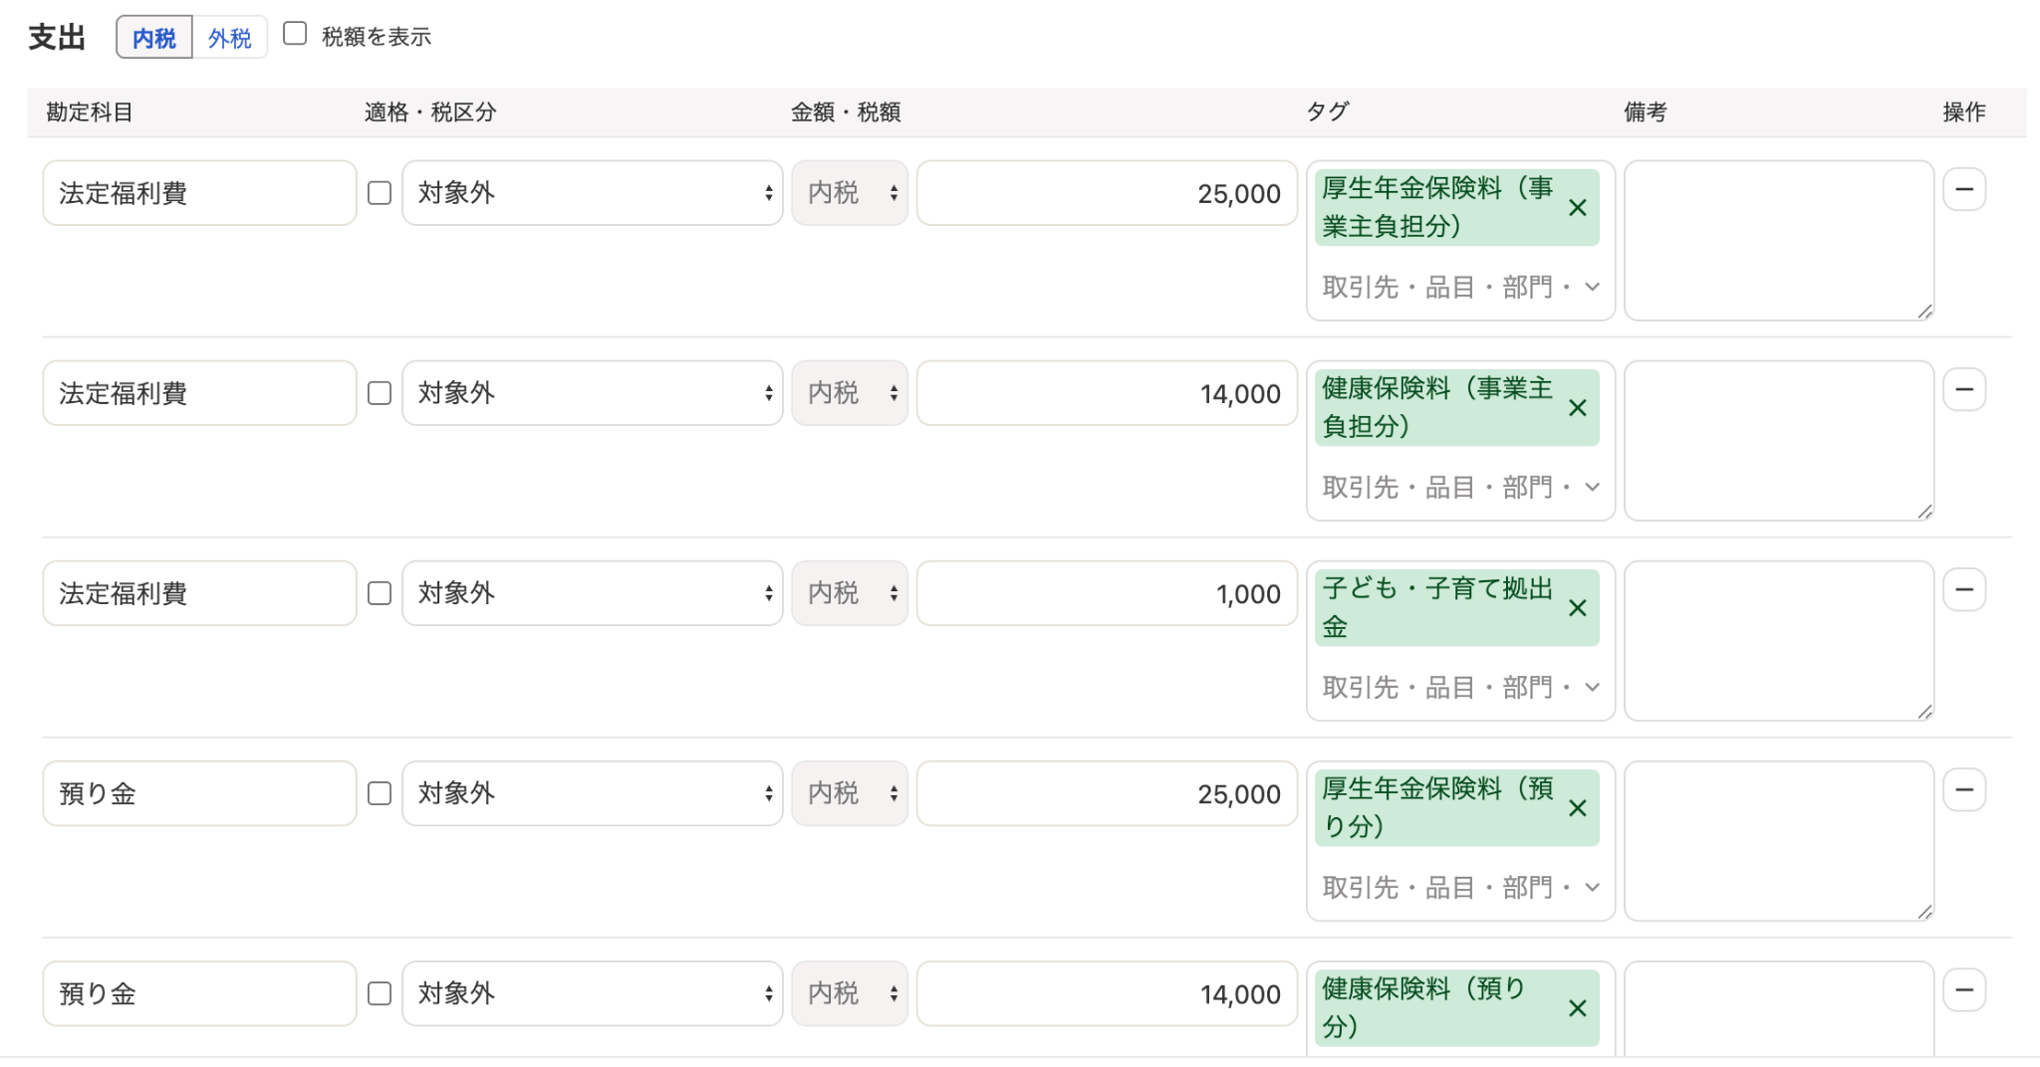Delete the 法定福利費 1,000 row

[x=1964, y=590]
